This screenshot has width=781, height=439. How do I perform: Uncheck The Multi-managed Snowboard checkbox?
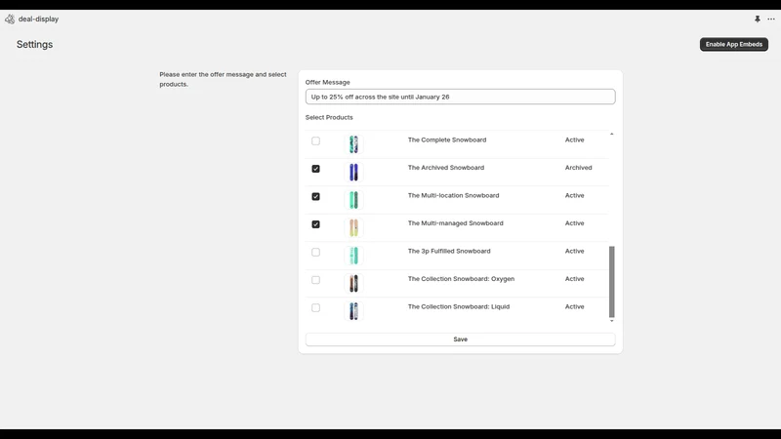(315, 224)
